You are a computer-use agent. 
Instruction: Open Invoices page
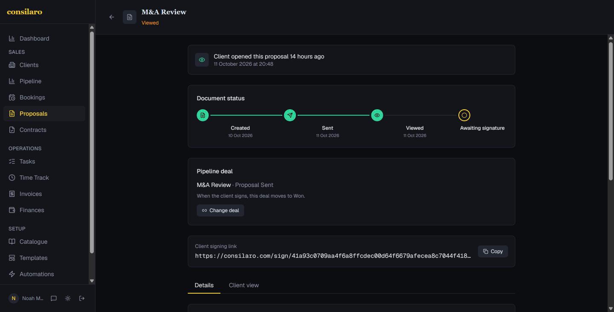(x=44, y=194)
